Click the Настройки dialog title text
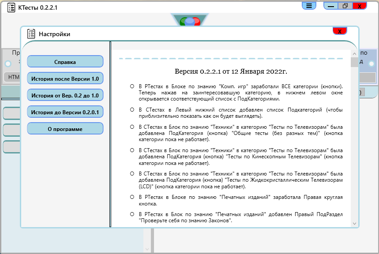Viewport: 379px width, 254px height. click(54, 34)
